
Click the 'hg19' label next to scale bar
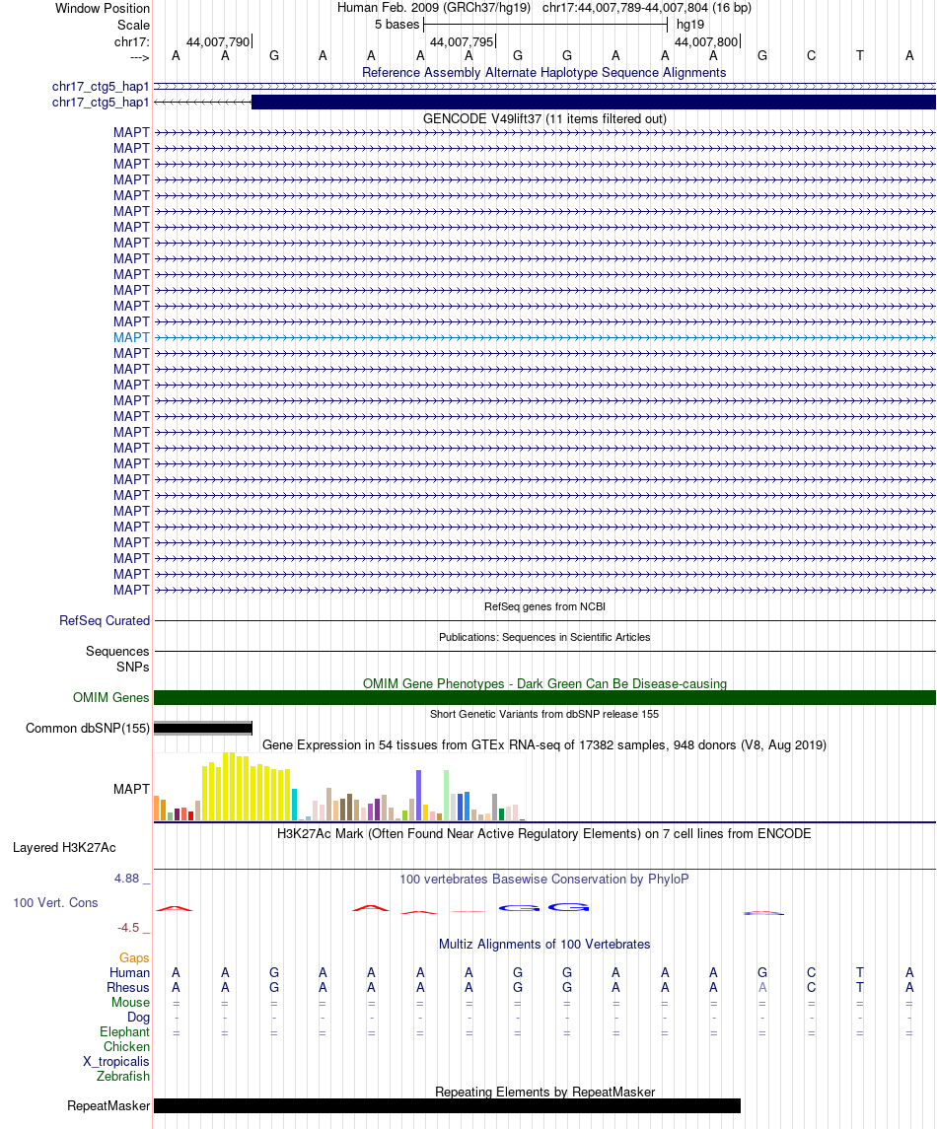pos(690,25)
